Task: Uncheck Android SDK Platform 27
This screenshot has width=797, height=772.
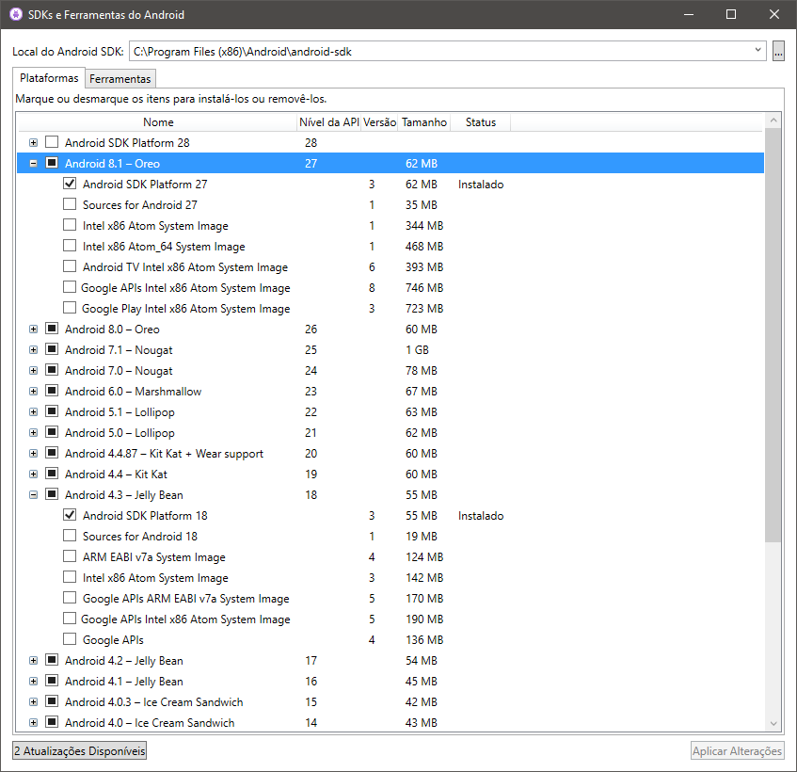Action: click(70, 184)
